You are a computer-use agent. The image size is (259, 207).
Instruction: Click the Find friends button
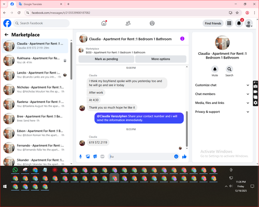[213, 23]
